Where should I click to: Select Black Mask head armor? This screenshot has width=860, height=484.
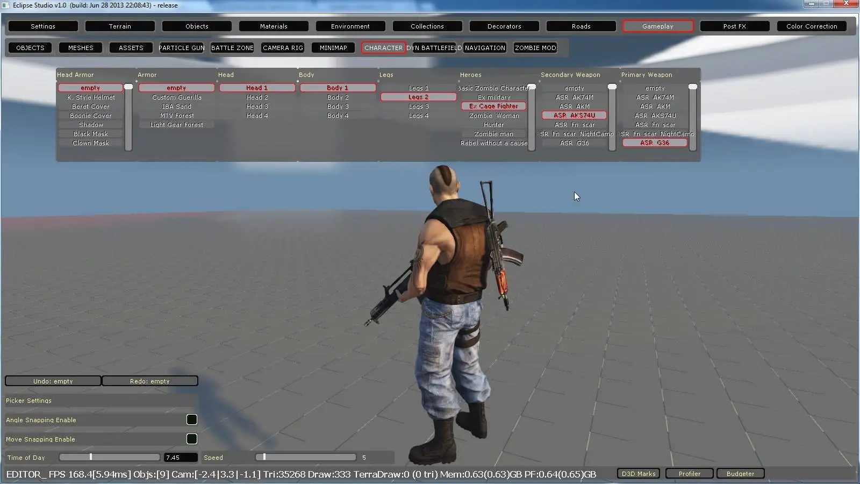point(91,134)
